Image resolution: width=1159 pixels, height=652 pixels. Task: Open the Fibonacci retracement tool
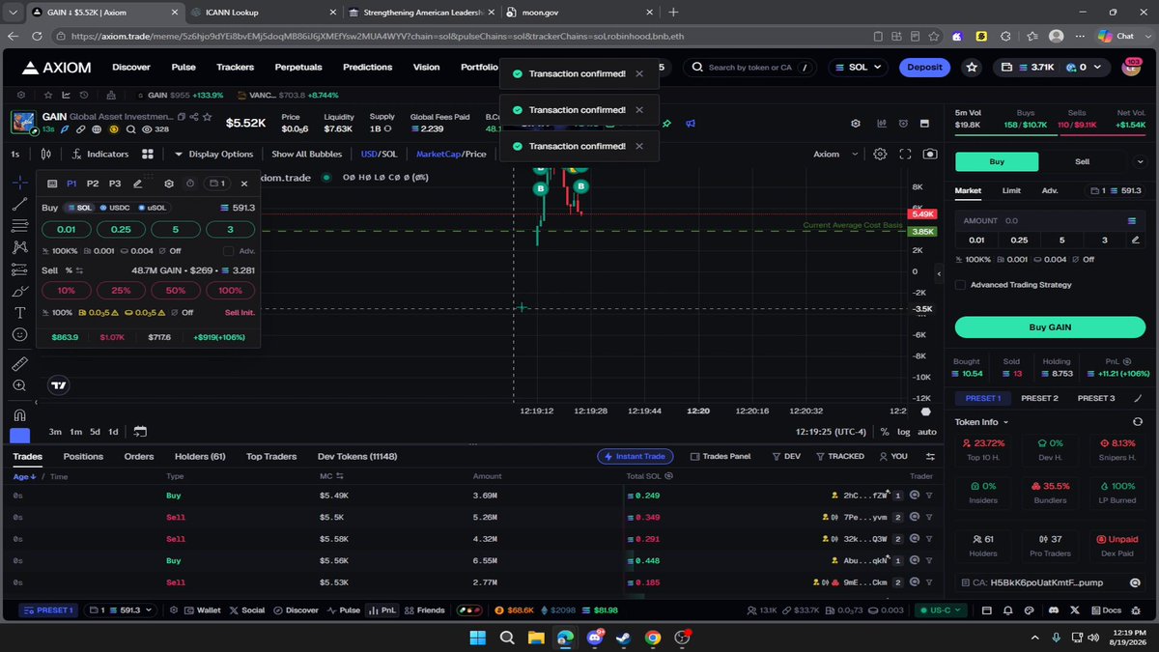pos(19,225)
